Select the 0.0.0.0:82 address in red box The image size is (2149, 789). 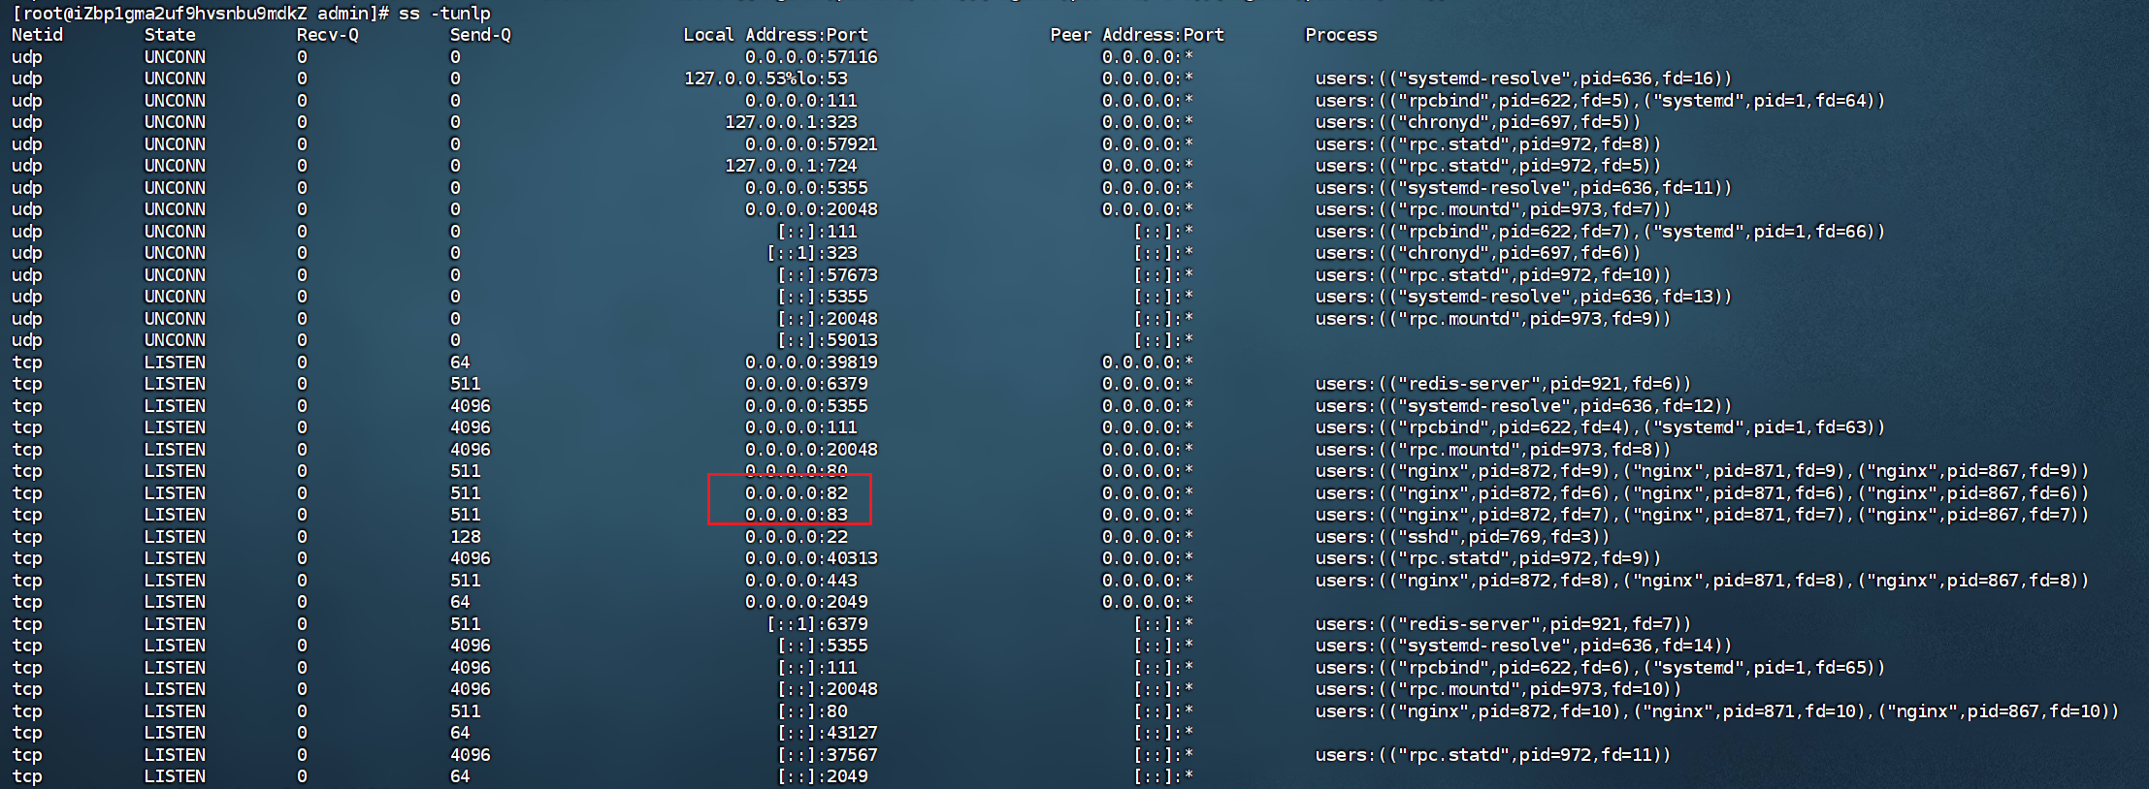tap(796, 493)
